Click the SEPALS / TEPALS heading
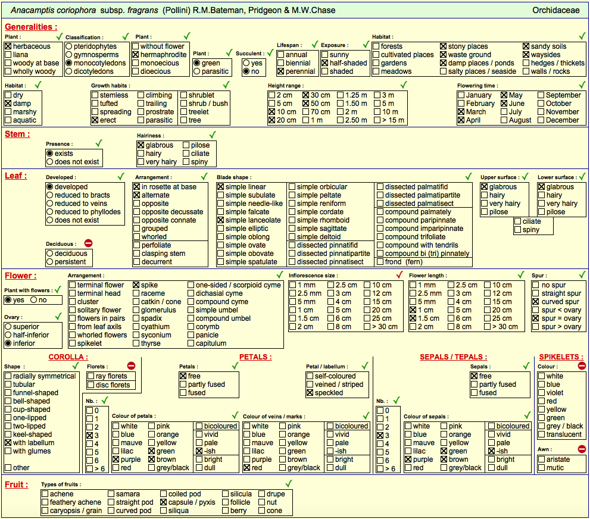This screenshot has width=590, height=519. coord(454,357)
